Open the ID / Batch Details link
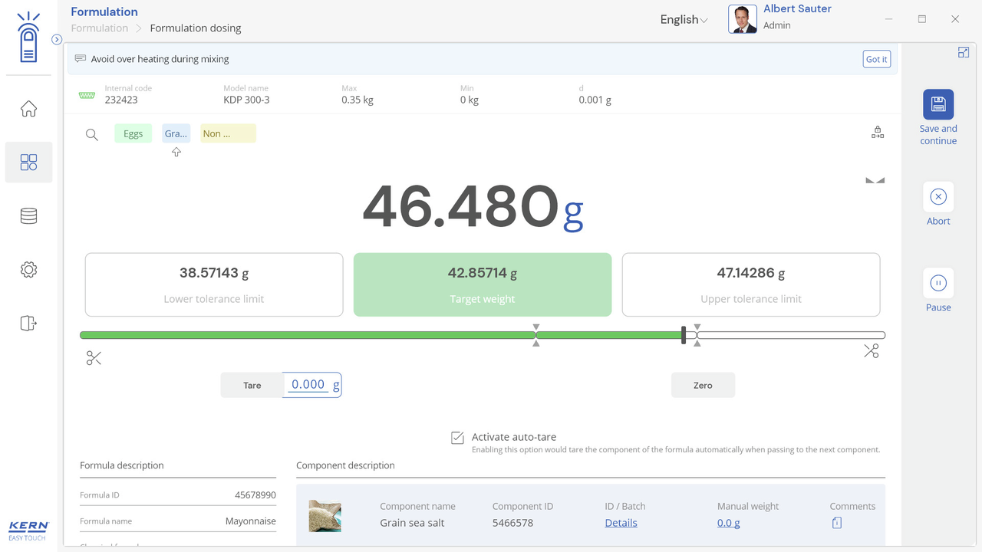The image size is (982, 552). click(621, 523)
